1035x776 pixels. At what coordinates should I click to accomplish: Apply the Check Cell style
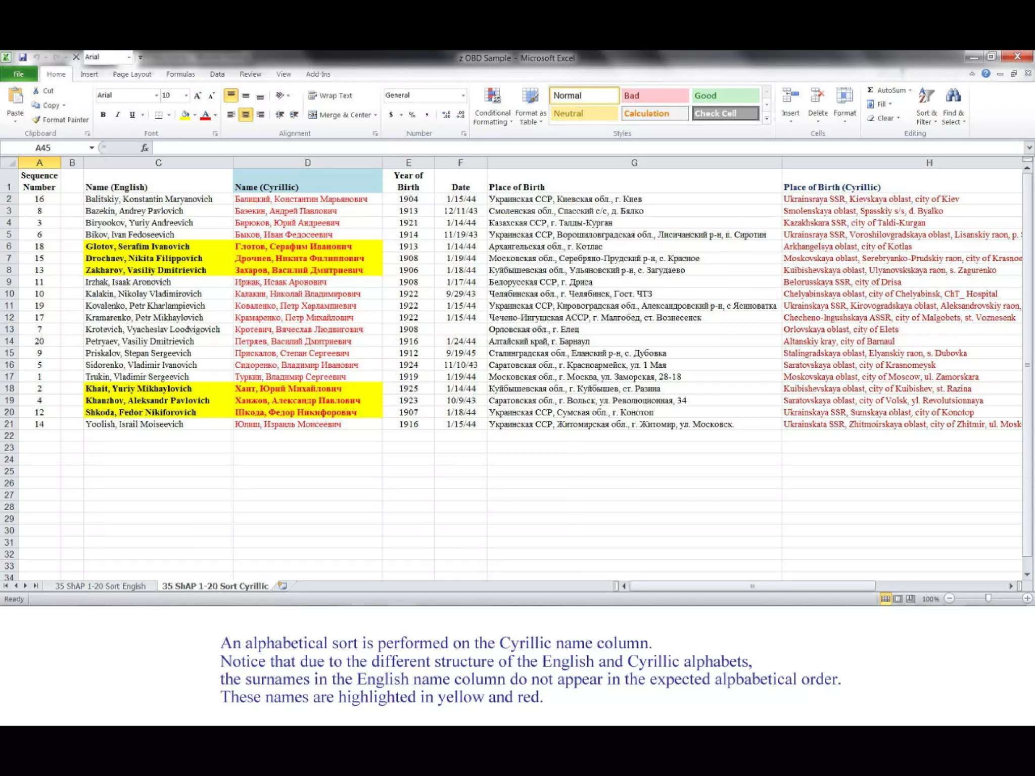[x=726, y=114]
